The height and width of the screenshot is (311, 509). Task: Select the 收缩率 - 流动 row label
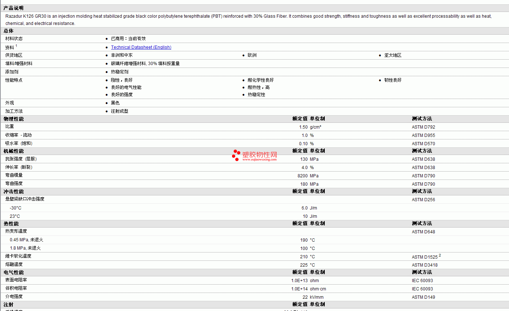tap(18, 135)
